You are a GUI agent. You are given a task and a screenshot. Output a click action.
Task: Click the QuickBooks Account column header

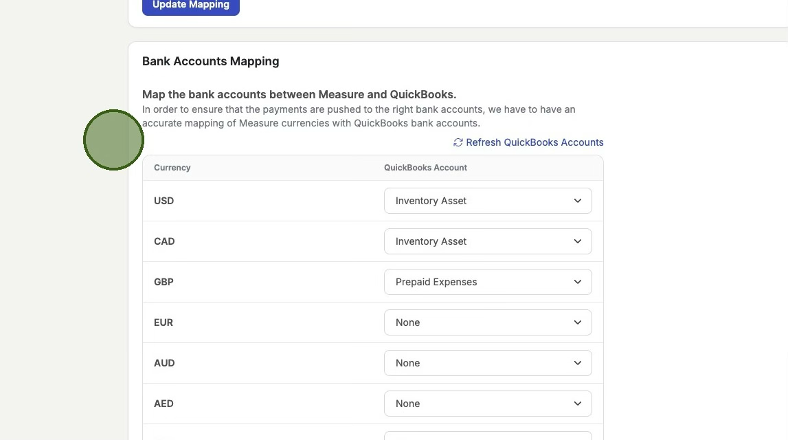pos(425,168)
